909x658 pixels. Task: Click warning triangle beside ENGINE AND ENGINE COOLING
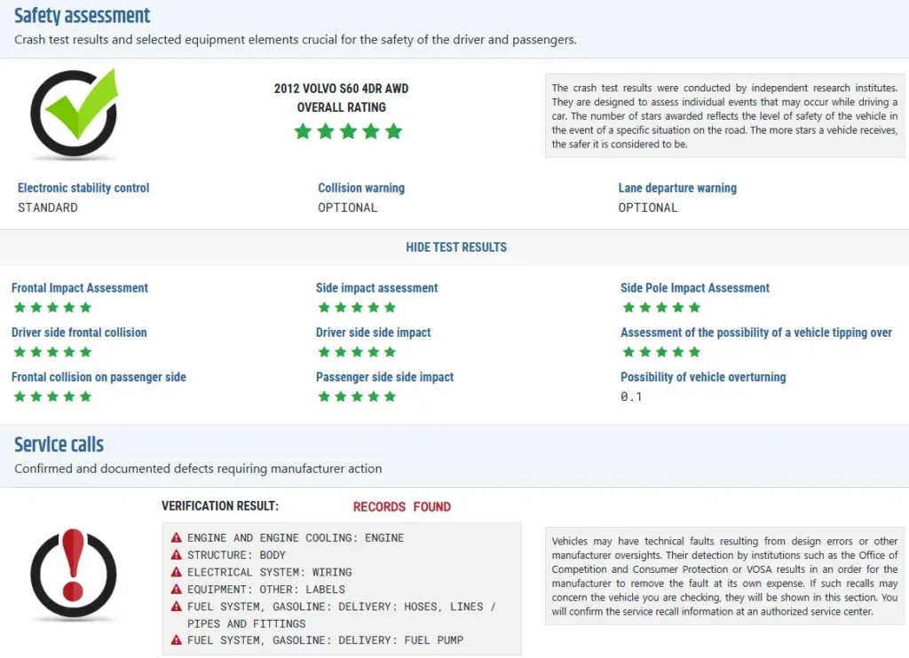[177, 537]
